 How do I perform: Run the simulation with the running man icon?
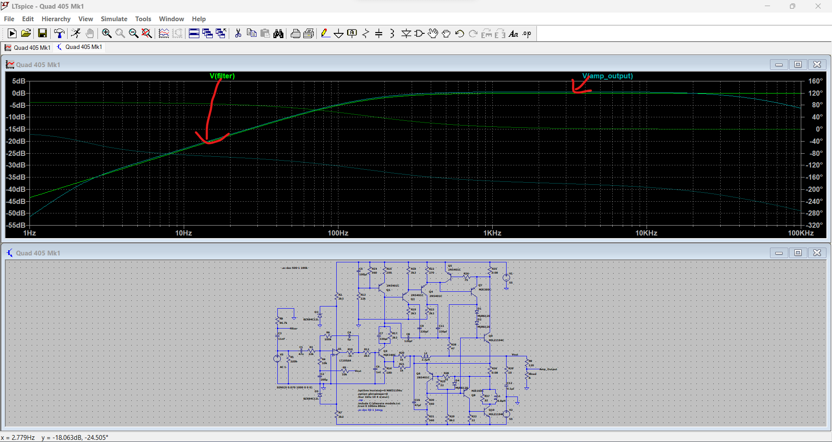pyautogui.click(x=76, y=33)
